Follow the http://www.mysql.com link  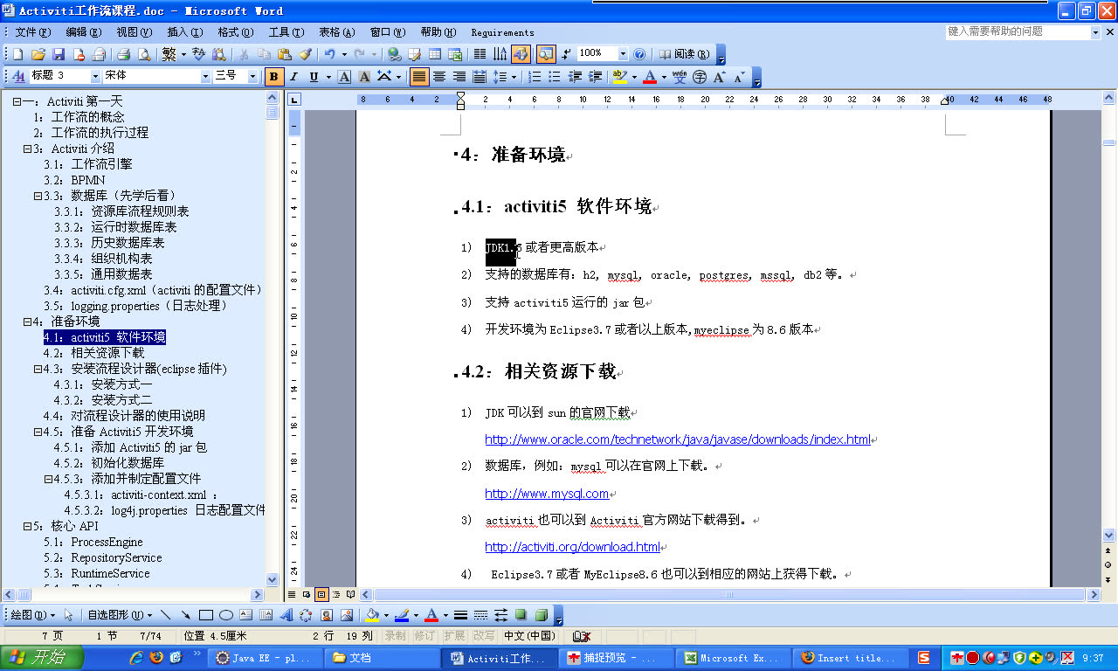(547, 494)
